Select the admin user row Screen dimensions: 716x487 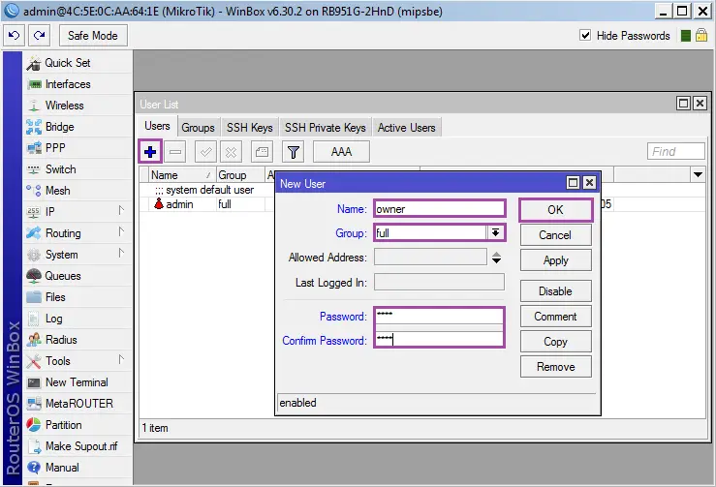click(x=179, y=204)
